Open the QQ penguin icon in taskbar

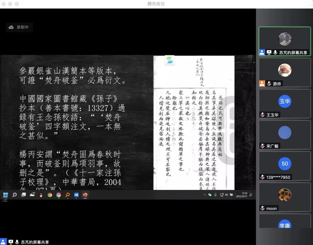[41, 195]
